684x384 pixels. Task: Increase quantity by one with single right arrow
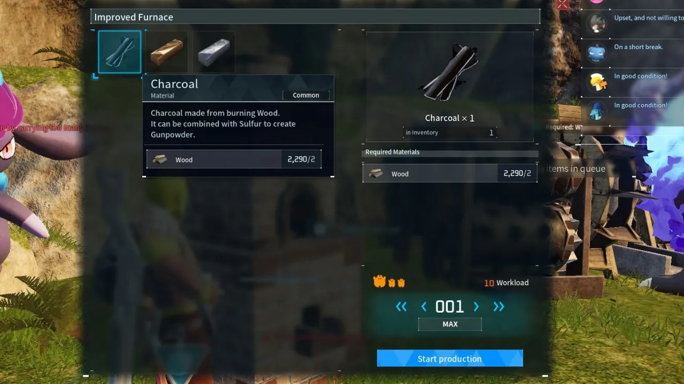[x=476, y=307]
